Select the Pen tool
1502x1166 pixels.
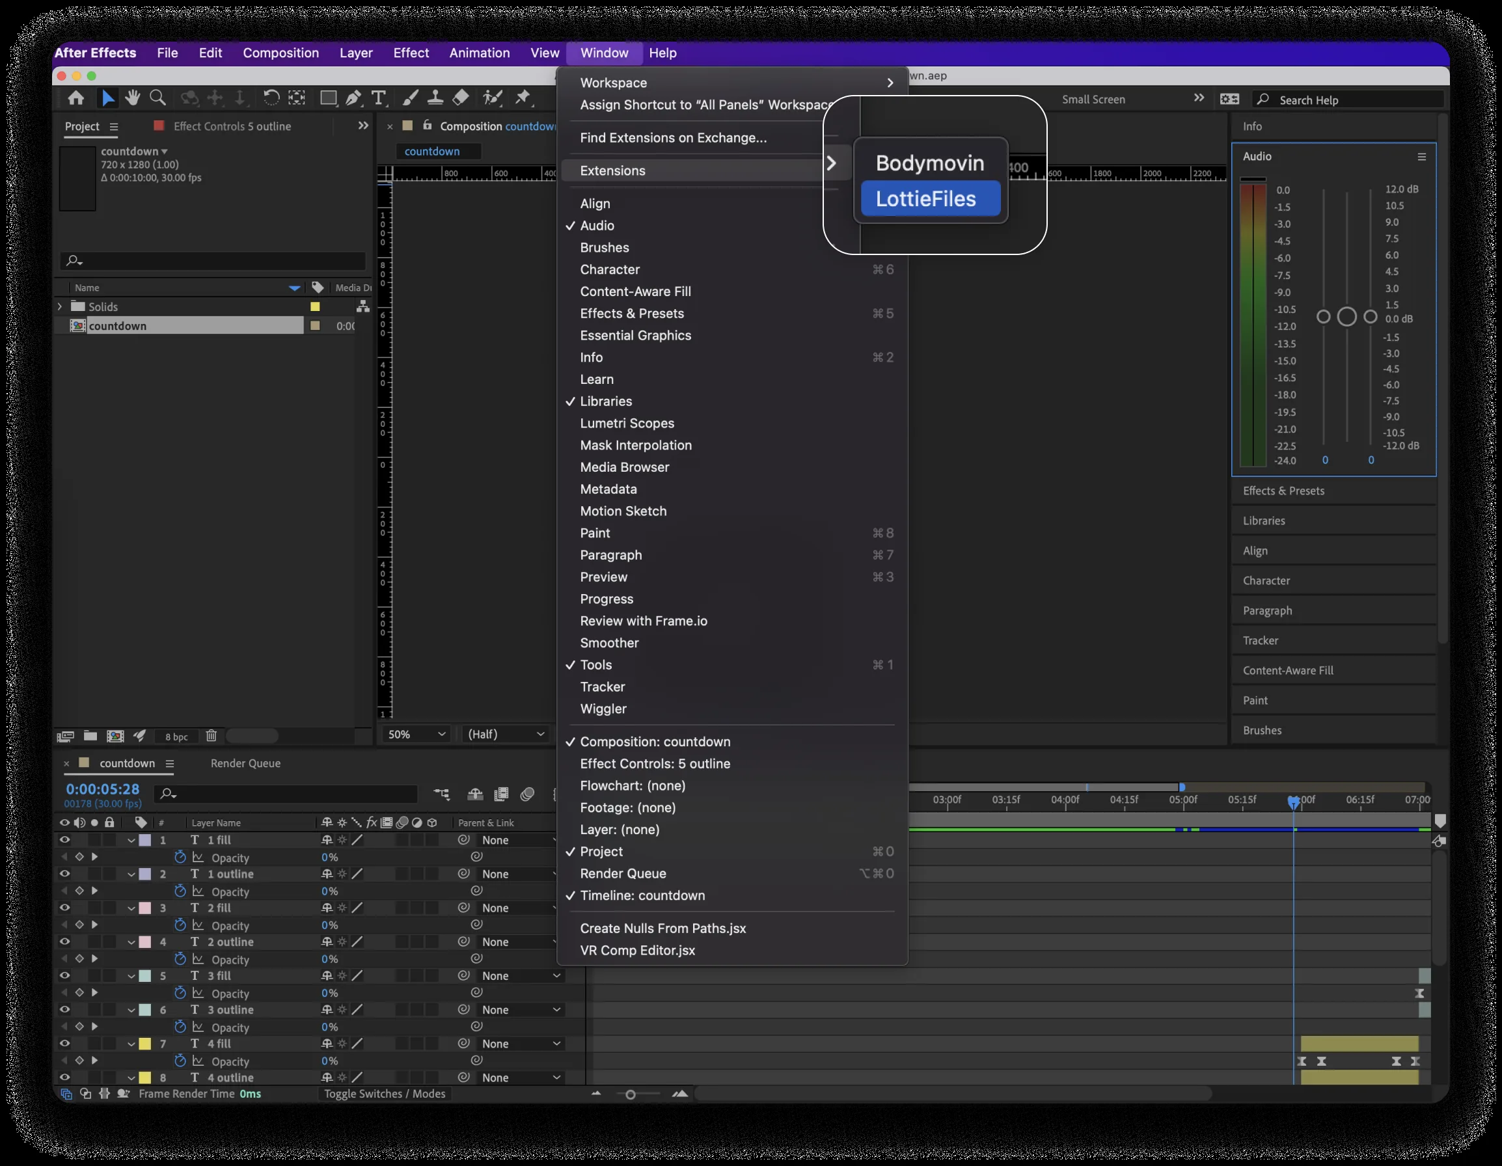pos(353,98)
